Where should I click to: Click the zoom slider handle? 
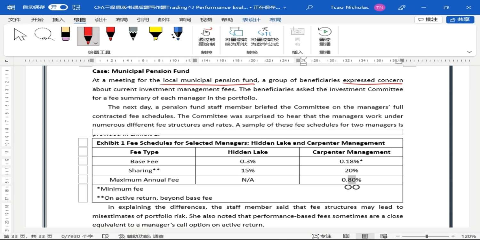tap(427, 236)
